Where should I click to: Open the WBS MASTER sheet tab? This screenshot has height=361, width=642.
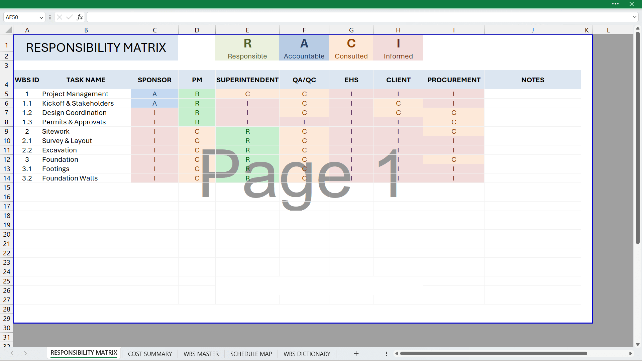(201, 354)
